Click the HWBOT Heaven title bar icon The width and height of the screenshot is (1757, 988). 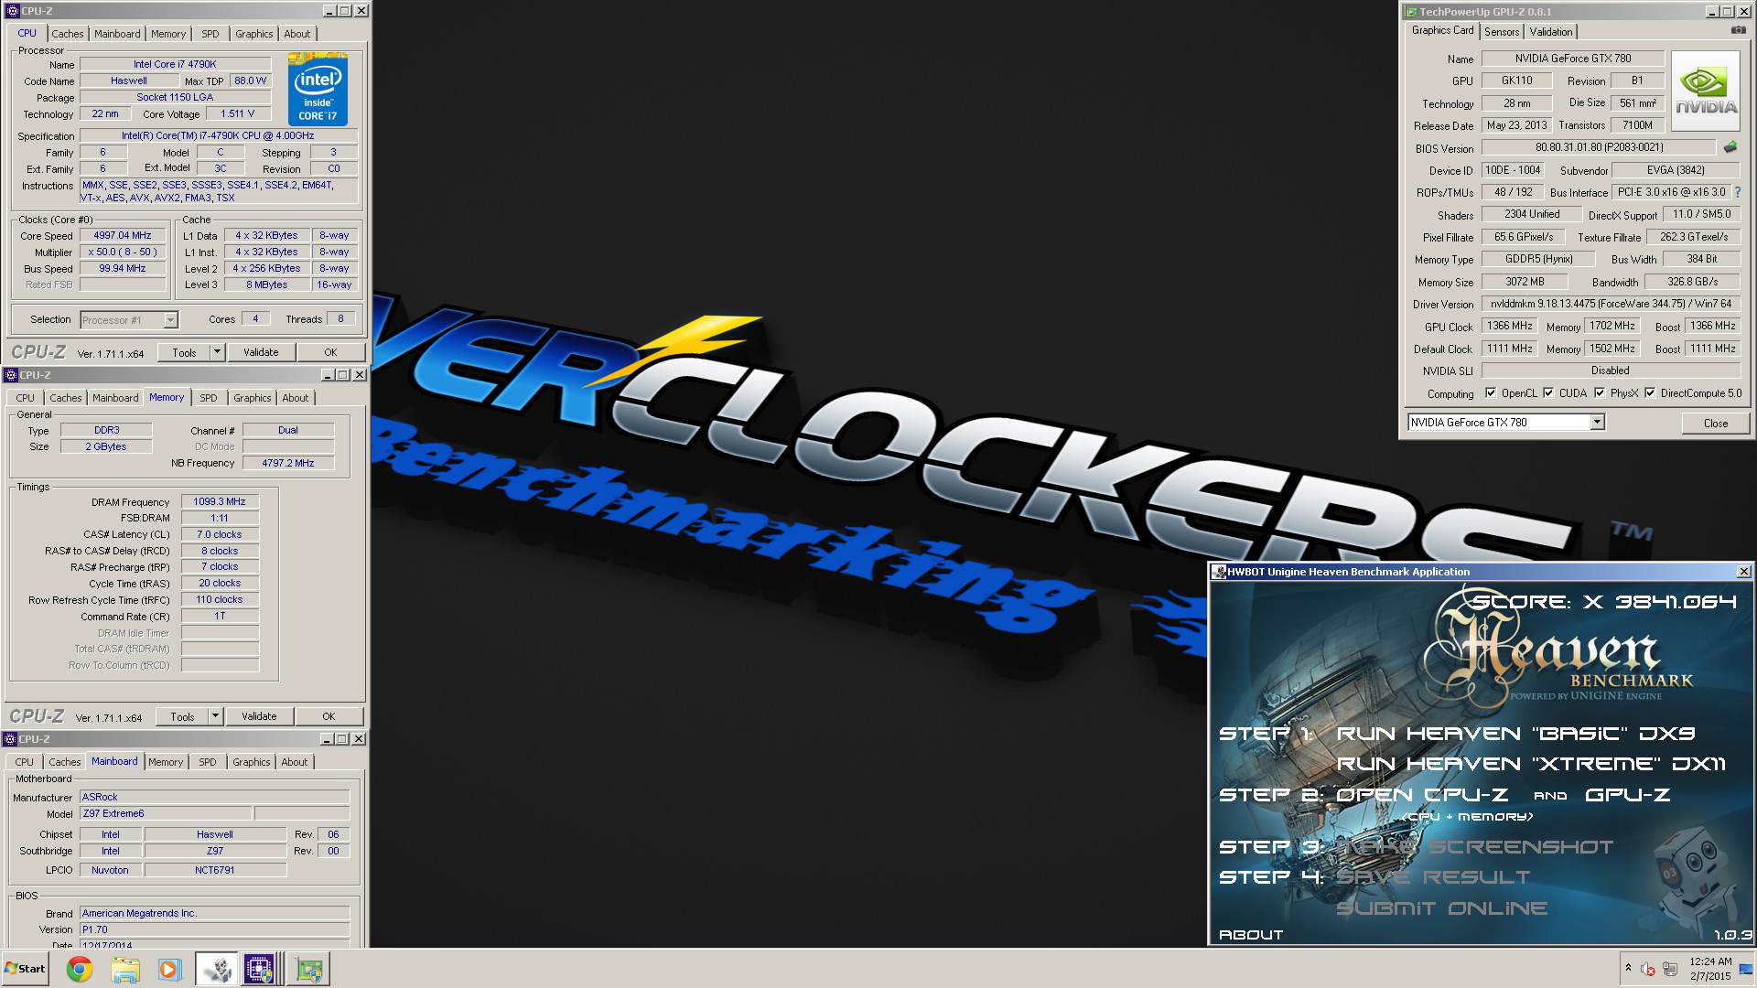pos(1219,572)
